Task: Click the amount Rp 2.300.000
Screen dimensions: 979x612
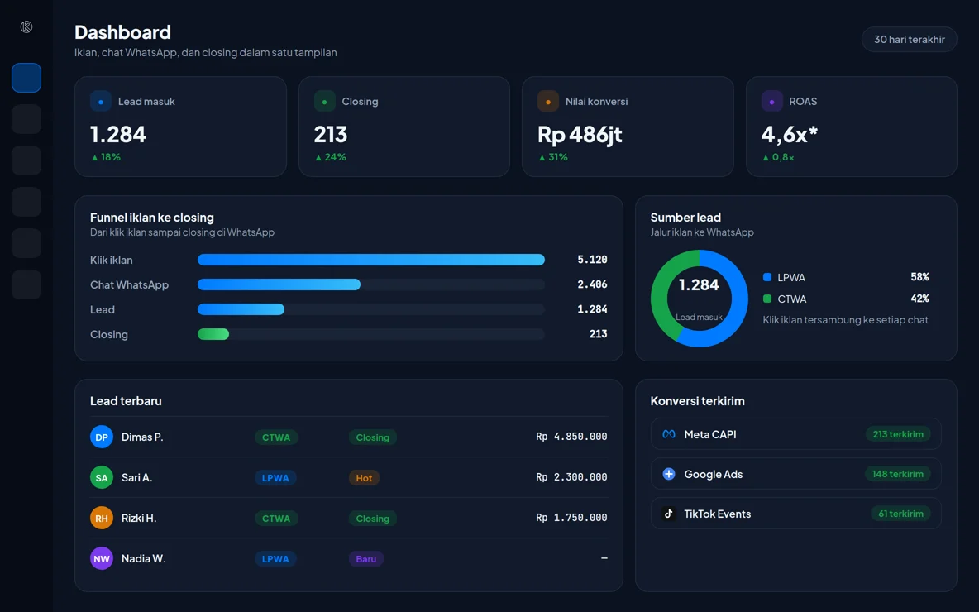Action: click(x=571, y=477)
